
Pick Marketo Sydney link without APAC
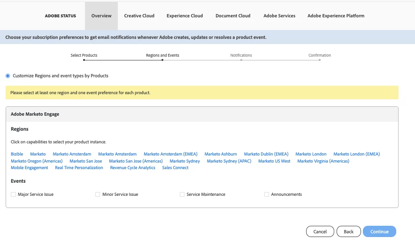click(185, 161)
